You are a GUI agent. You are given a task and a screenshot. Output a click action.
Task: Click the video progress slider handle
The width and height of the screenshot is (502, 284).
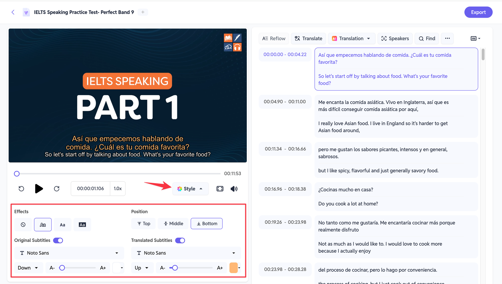click(x=17, y=174)
